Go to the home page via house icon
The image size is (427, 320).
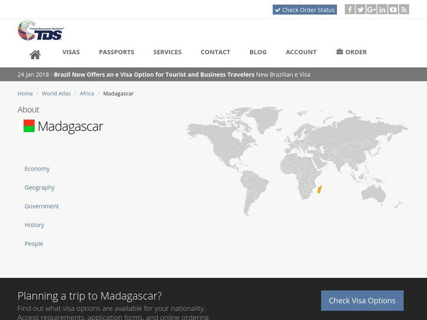point(35,55)
